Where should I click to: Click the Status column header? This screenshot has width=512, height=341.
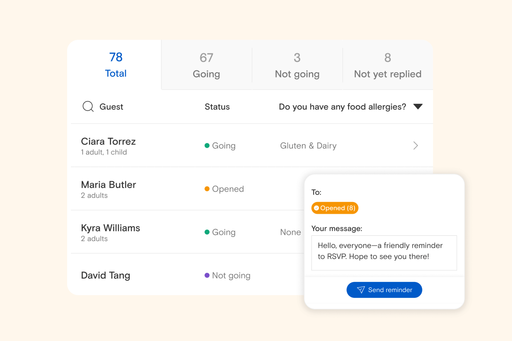point(217,107)
